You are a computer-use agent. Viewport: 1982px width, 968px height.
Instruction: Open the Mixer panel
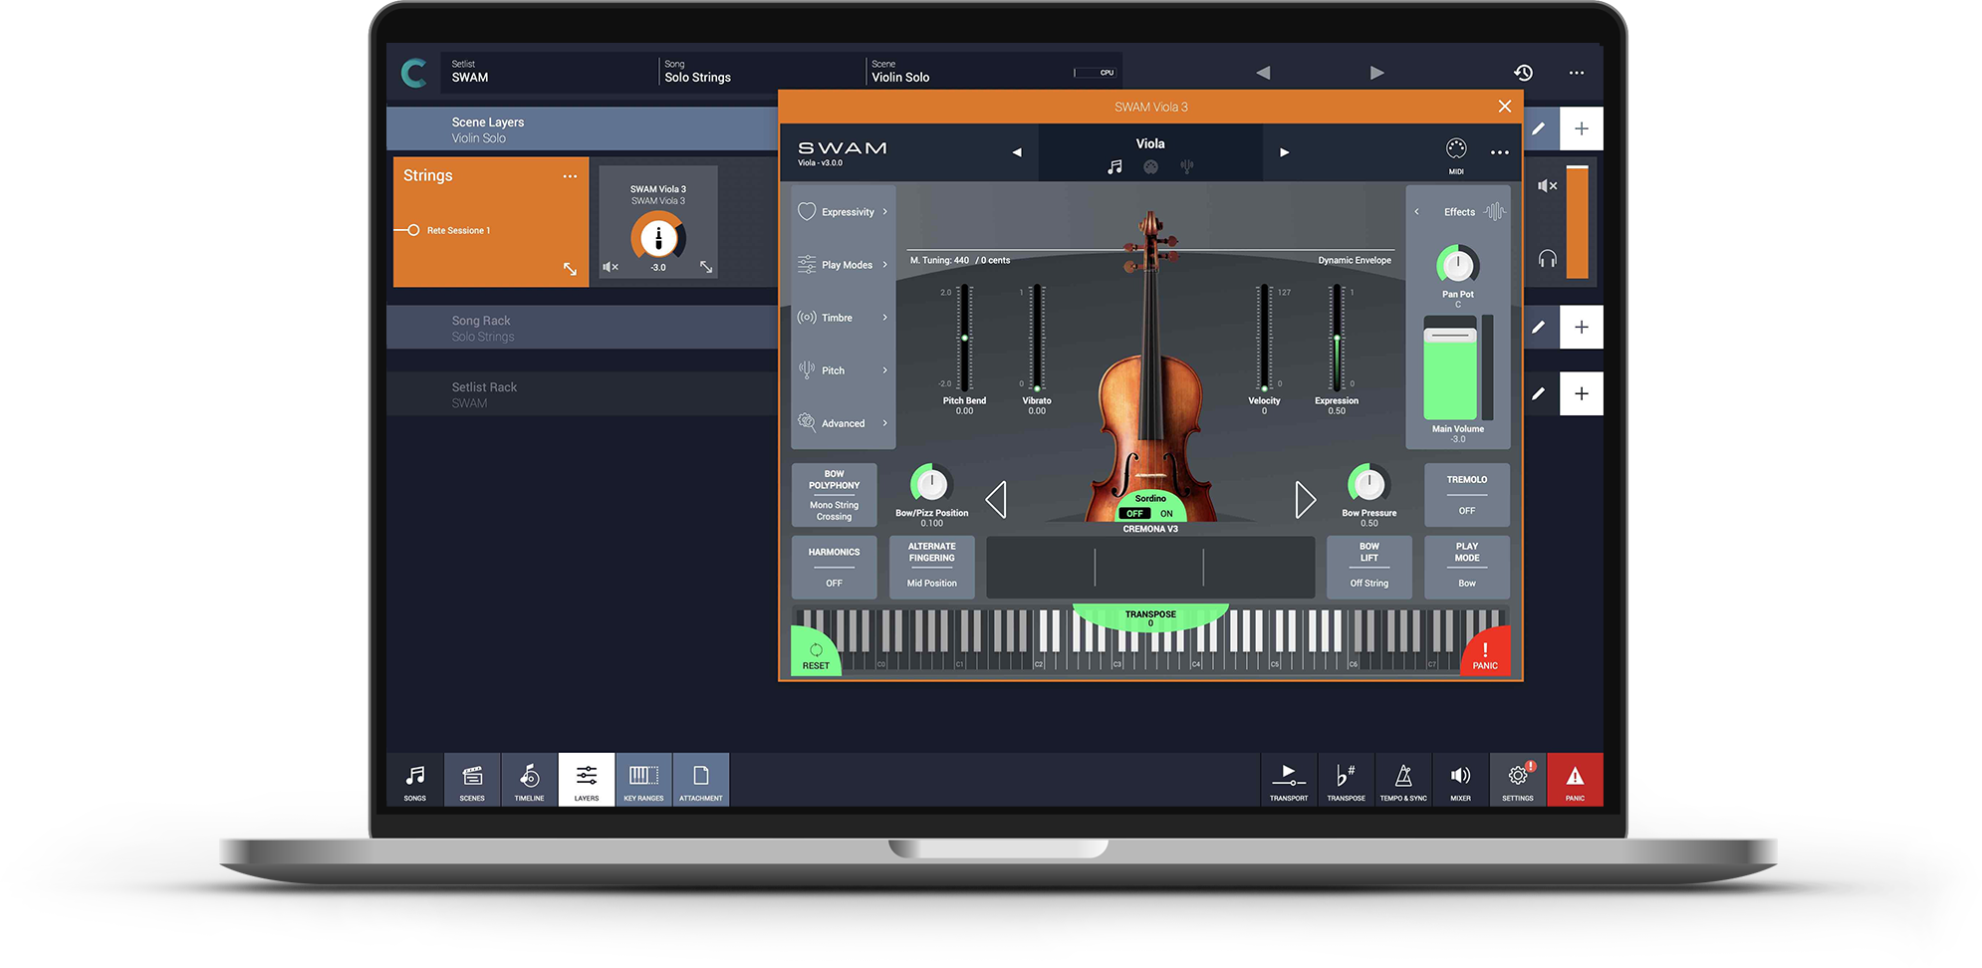[x=1460, y=781]
